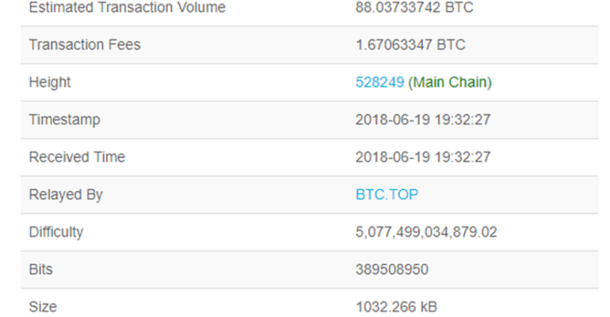The height and width of the screenshot is (317, 610).
Task: Select the Received Time label
Action: 77,157
